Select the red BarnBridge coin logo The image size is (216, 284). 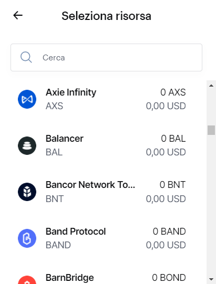[x=27, y=280]
